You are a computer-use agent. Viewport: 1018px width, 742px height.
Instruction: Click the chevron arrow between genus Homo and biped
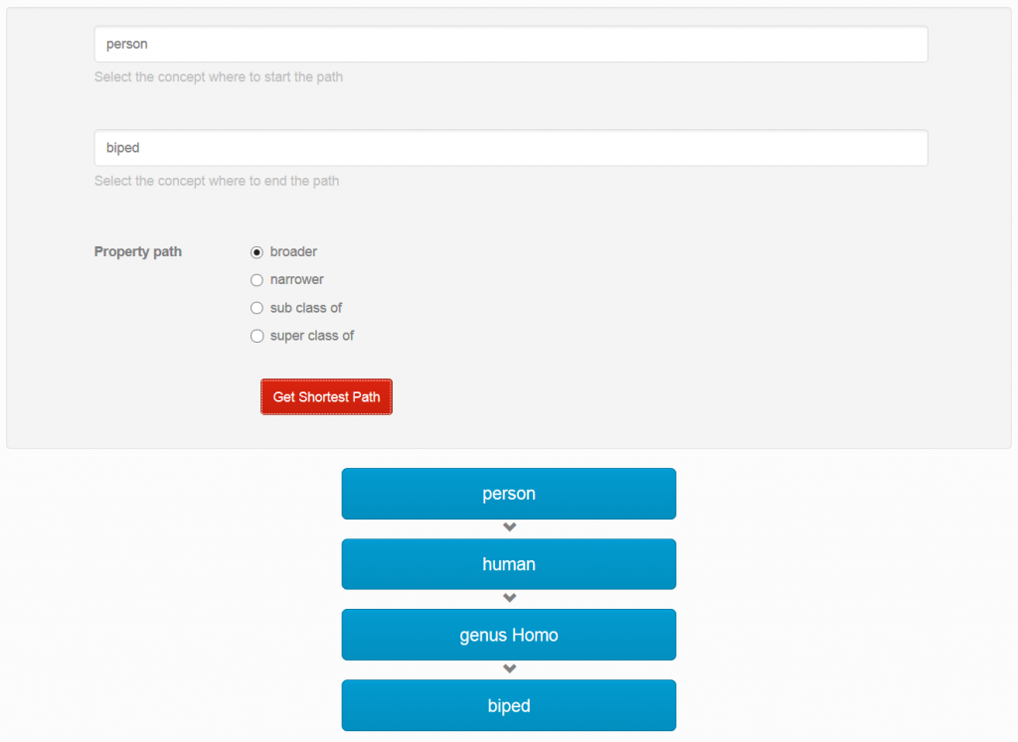pos(509,668)
